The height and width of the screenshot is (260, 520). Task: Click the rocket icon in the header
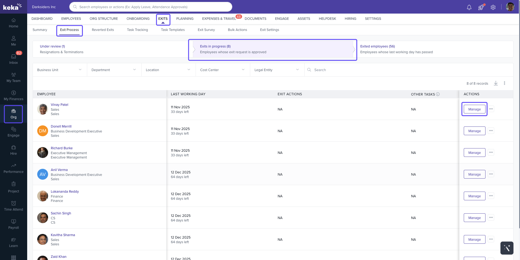coord(481,7)
